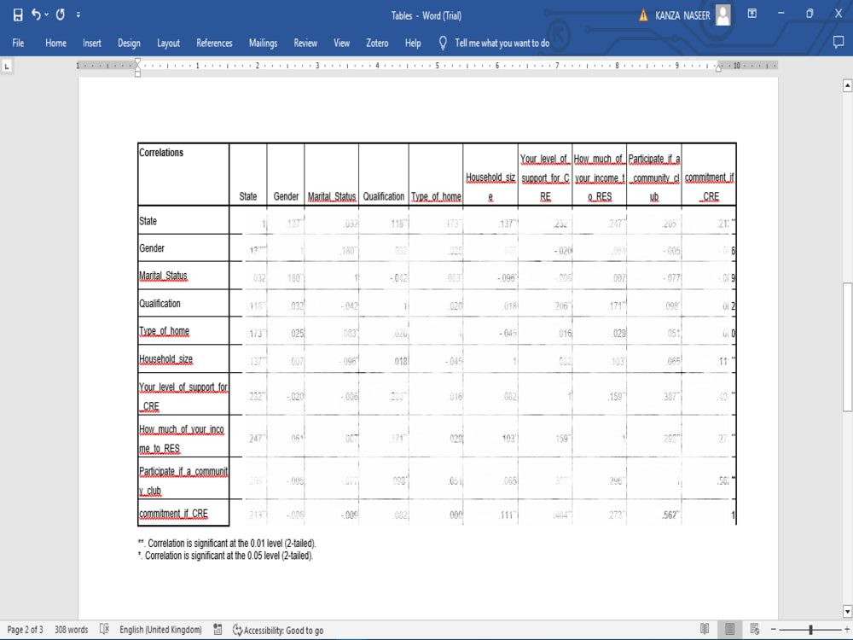Click the Tell me lightbulb icon
Viewport: 853px width, 640px height.
443,43
